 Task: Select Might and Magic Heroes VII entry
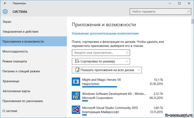pos(118,82)
